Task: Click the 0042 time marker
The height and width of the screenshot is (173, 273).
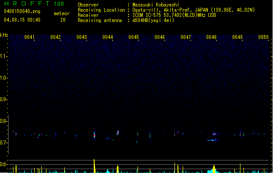Action: click(x=56, y=37)
